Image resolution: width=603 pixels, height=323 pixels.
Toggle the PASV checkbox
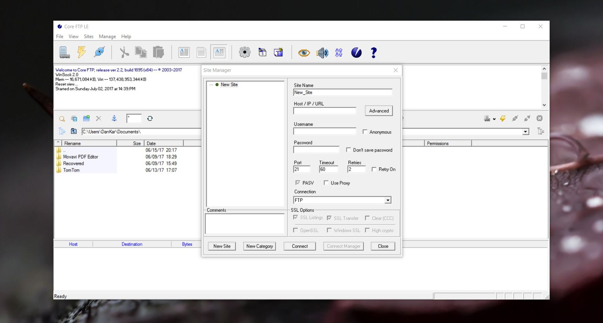298,183
